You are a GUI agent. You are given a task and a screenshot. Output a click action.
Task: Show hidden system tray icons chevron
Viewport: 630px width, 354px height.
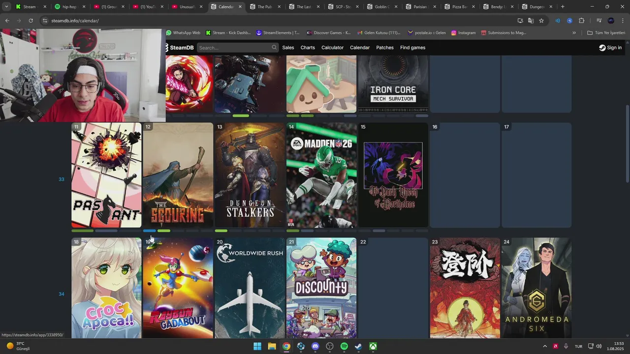(545, 346)
